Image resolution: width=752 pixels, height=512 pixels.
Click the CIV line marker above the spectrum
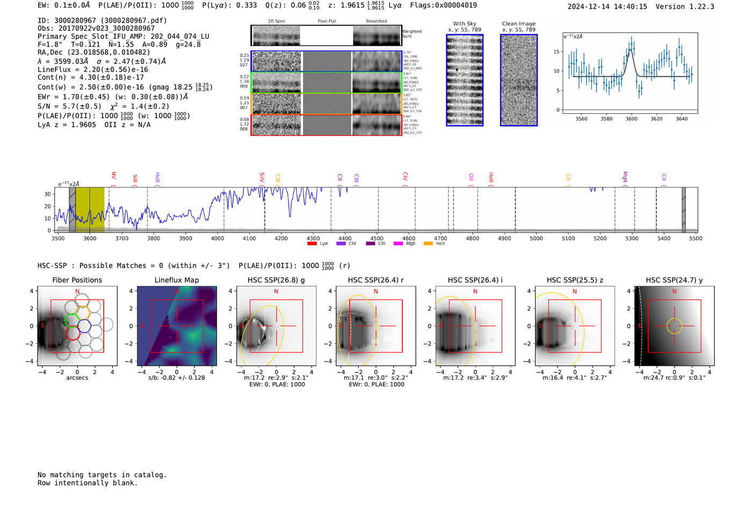[405, 176]
